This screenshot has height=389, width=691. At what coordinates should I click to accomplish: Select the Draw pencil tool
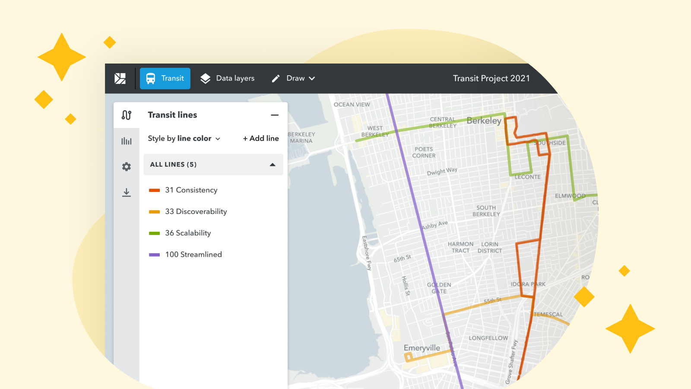[276, 78]
